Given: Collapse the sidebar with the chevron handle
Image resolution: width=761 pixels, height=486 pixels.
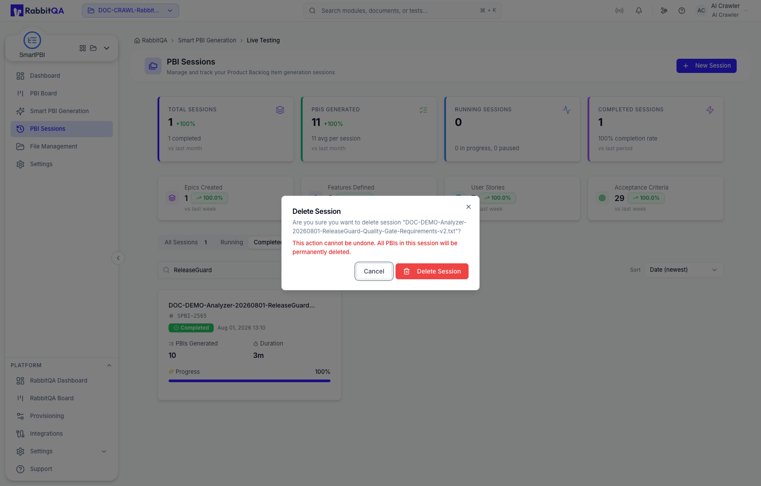Looking at the screenshot, I should 118,258.
